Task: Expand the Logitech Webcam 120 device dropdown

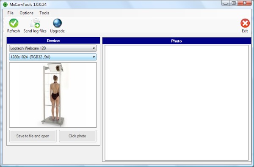Action: coord(53,48)
